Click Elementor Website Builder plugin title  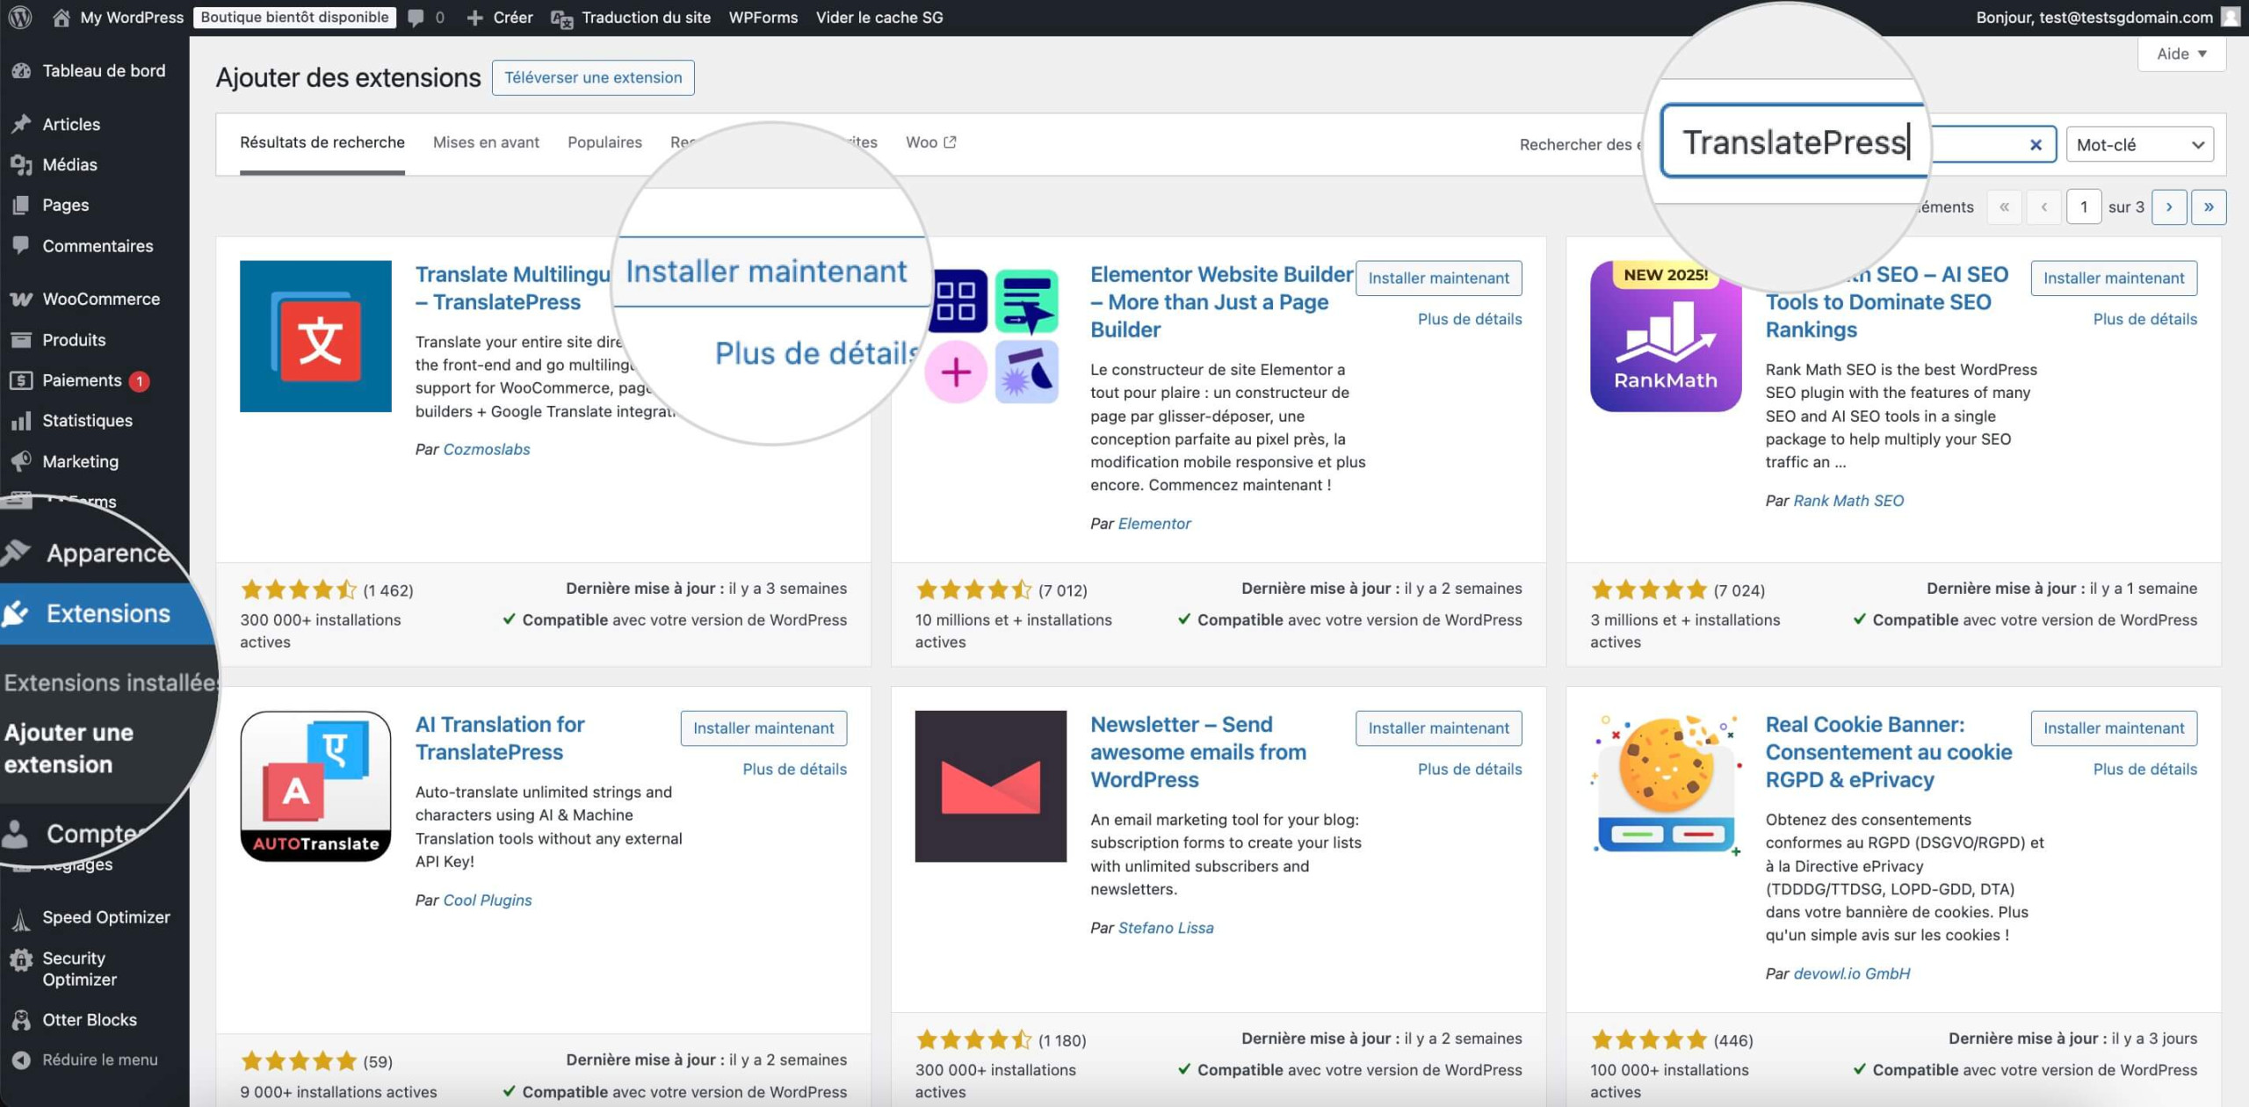tap(1221, 302)
